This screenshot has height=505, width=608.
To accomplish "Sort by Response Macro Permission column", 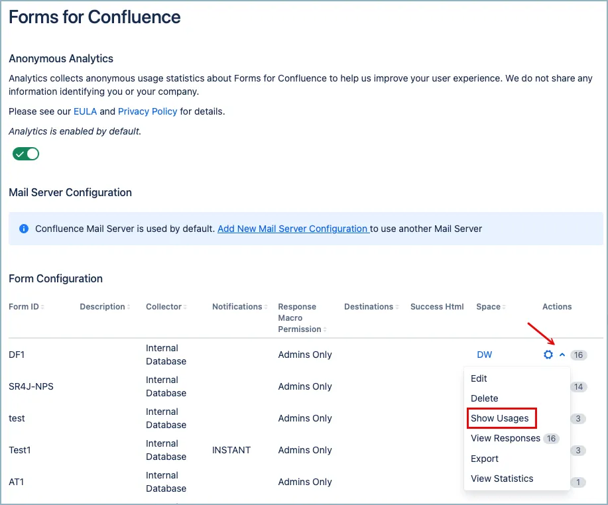I will point(302,318).
